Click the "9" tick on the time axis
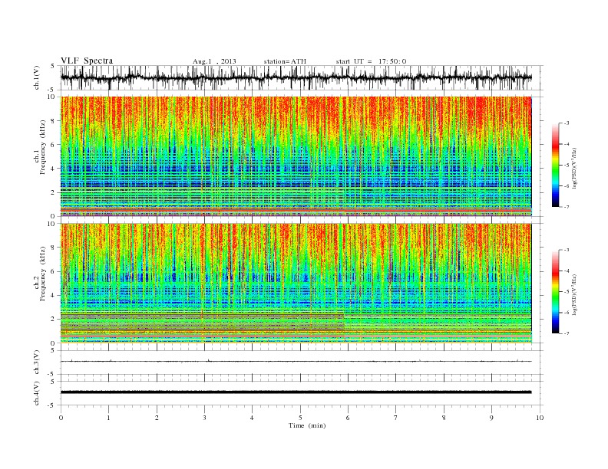 [491, 418]
